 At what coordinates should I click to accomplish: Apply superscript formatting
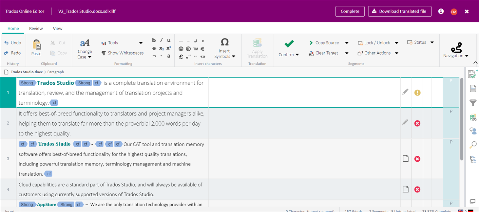pyautogui.click(x=169, y=48)
